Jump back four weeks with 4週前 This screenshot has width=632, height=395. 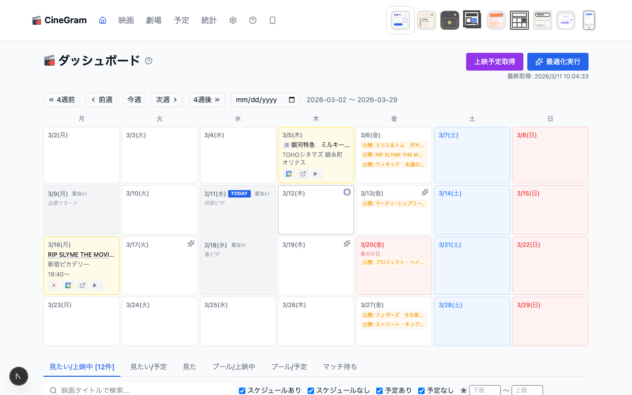click(61, 100)
